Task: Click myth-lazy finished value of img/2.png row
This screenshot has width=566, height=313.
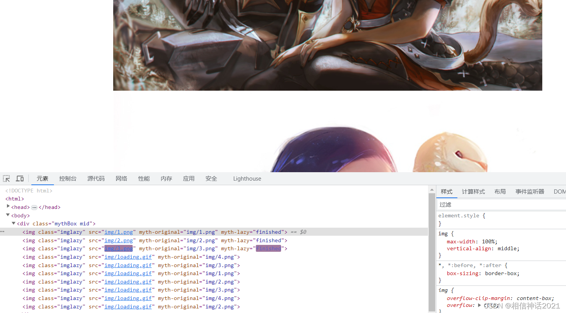Action: (x=268, y=241)
